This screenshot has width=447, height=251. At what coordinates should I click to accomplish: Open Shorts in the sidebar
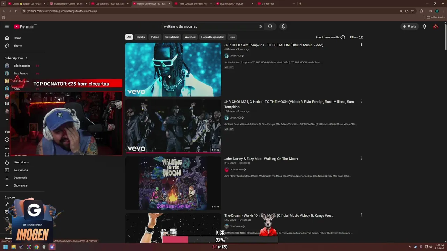17,46
